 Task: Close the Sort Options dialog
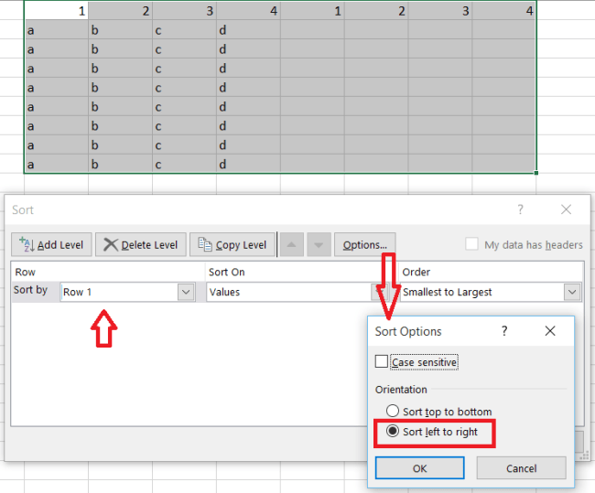click(x=550, y=331)
